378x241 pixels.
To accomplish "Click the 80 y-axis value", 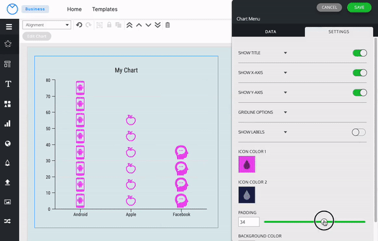I will 49,80.
